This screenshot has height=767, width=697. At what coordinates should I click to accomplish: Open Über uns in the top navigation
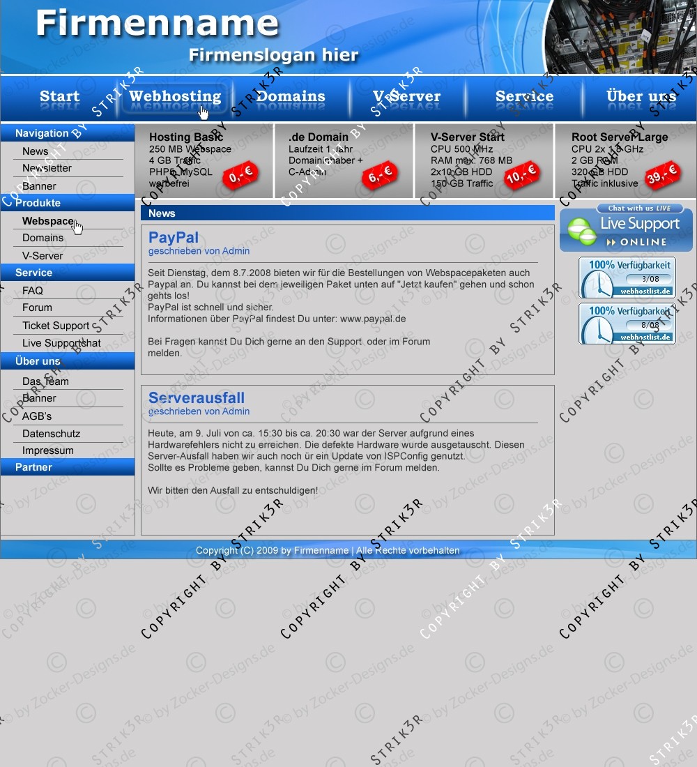point(641,97)
